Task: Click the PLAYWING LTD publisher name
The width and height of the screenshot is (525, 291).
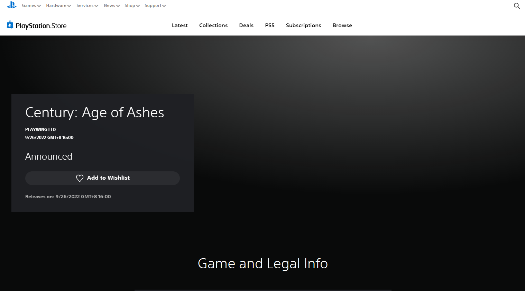Action: pyautogui.click(x=40, y=130)
